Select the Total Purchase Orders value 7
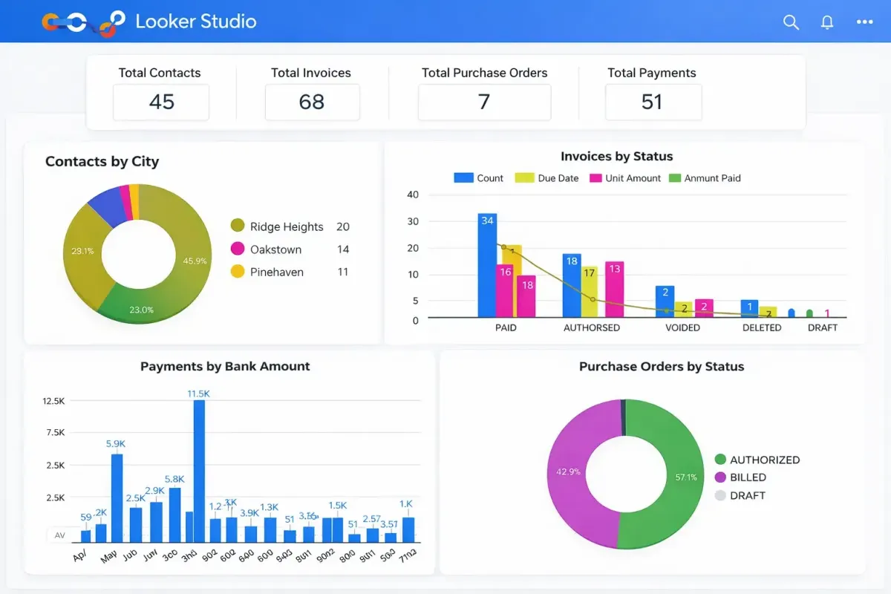891x594 pixels. 484,102
